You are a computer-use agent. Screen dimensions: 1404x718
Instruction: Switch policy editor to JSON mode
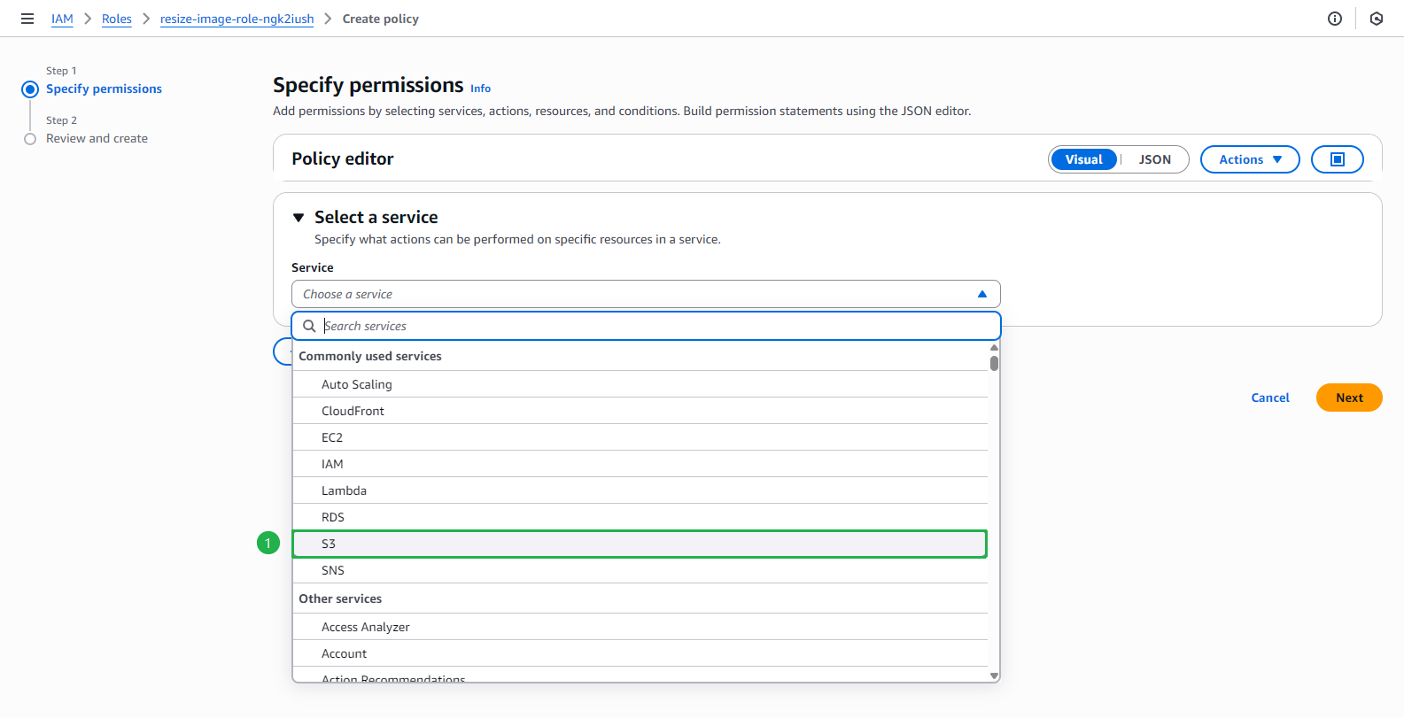[1155, 159]
